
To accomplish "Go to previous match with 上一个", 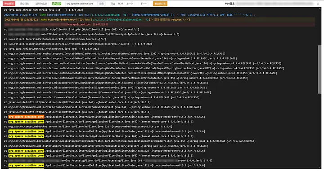I will point(130,4).
